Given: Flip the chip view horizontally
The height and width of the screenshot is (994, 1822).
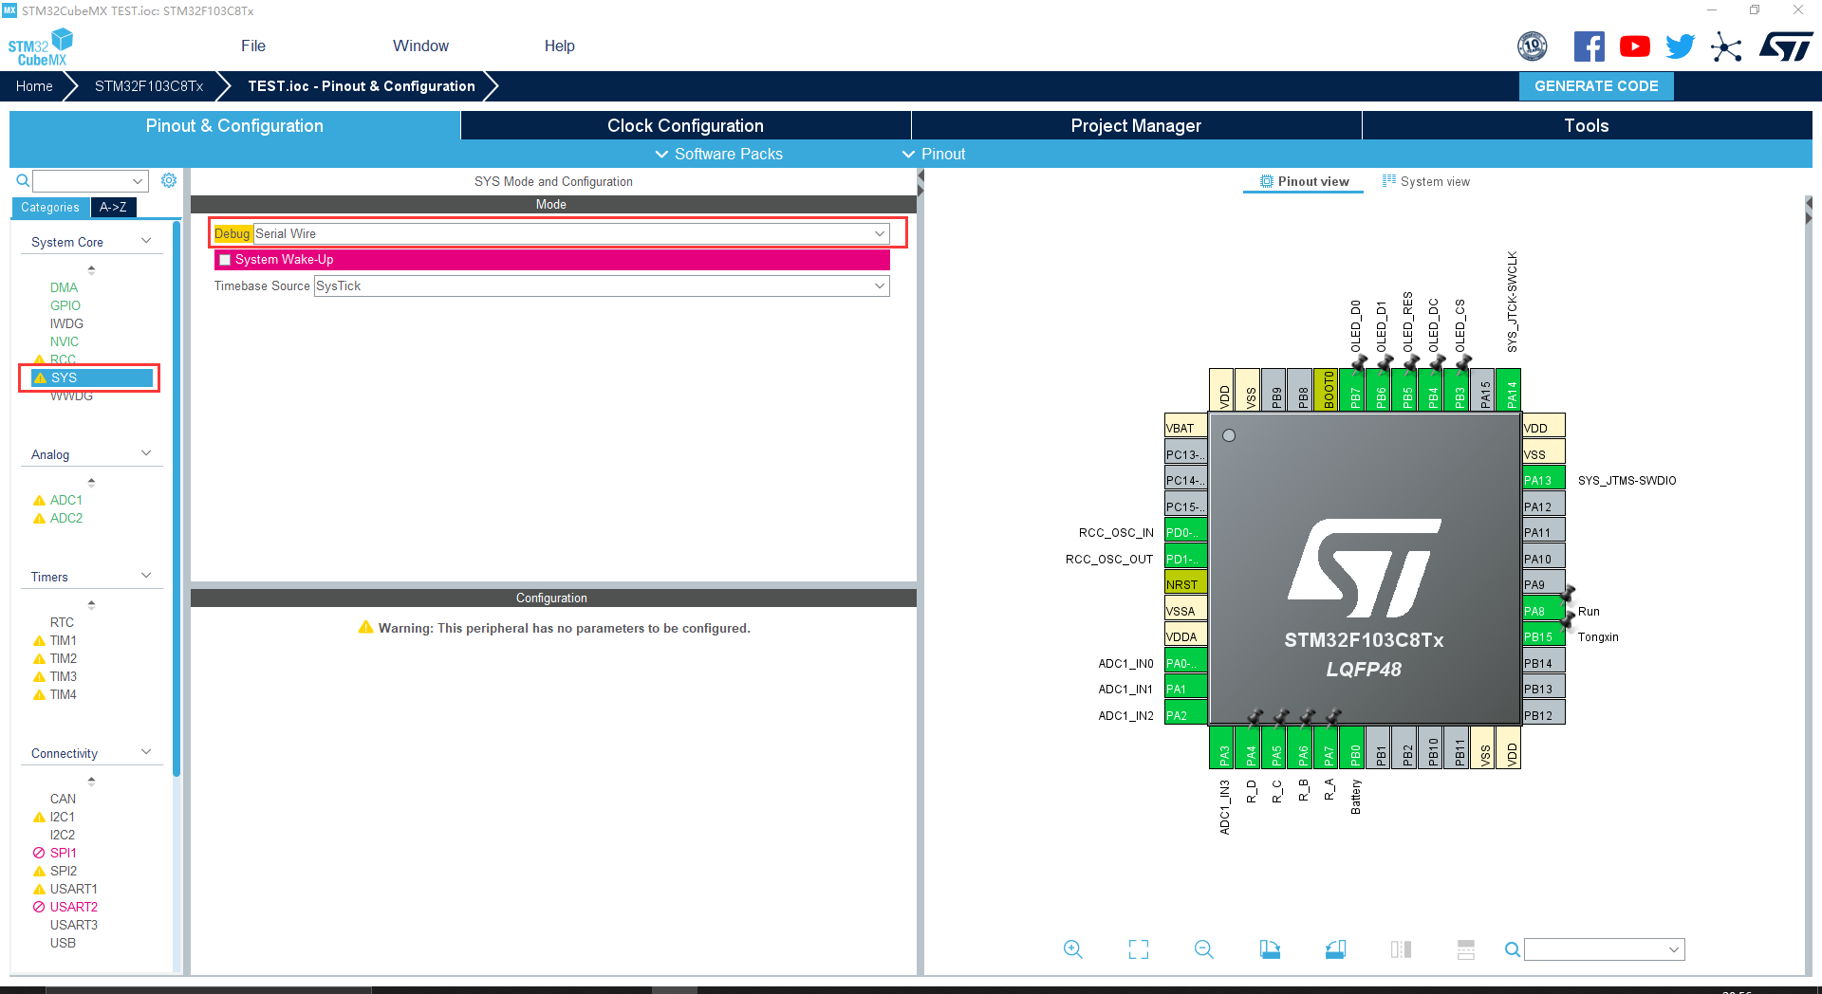Looking at the screenshot, I should (1401, 949).
